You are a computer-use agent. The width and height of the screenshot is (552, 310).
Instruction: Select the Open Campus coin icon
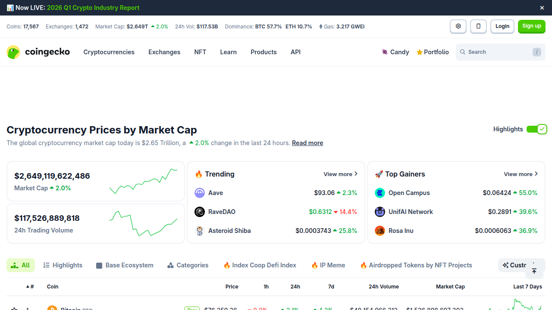(379, 193)
